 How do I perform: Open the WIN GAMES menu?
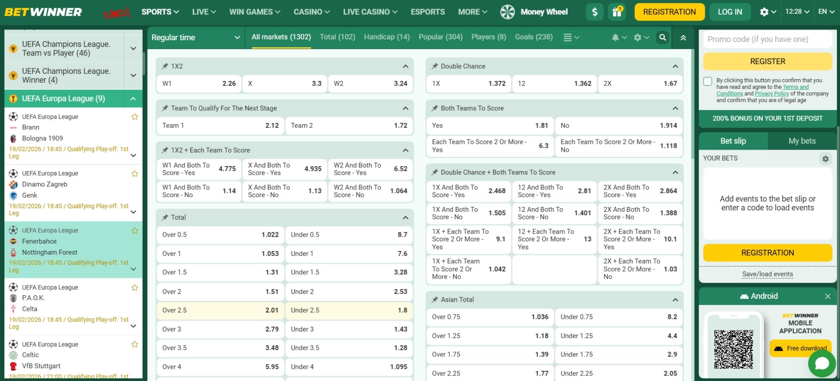(255, 12)
